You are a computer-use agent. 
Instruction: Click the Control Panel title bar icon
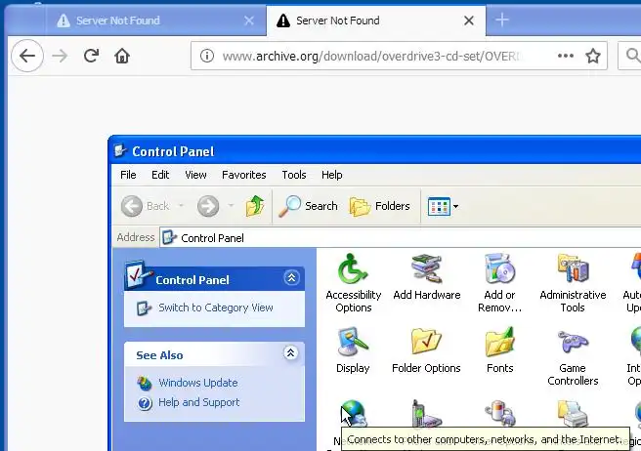coord(120,151)
